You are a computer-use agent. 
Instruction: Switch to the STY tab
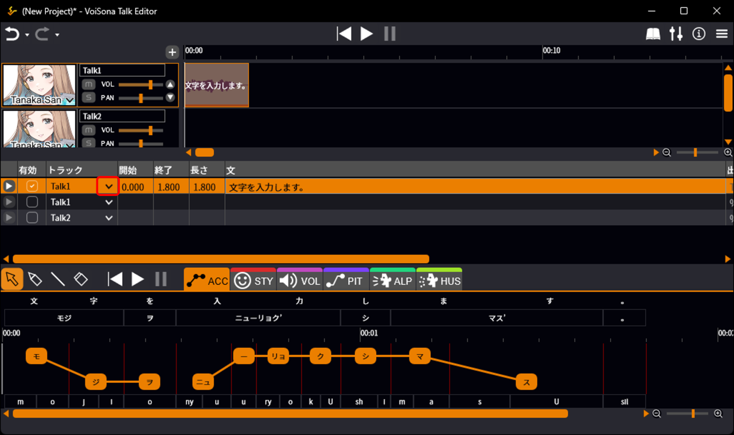(253, 280)
